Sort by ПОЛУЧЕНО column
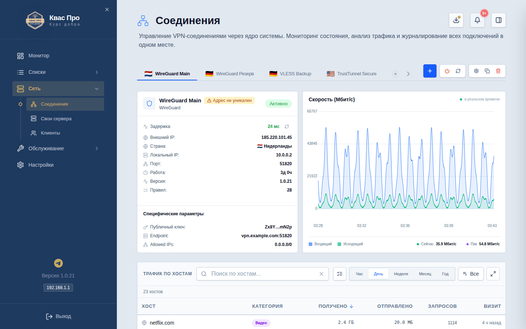Viewport: 526px width, 329px height. pos(336,306)
